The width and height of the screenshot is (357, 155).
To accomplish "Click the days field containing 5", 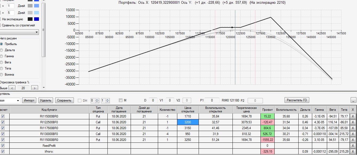I will [11, 13].
